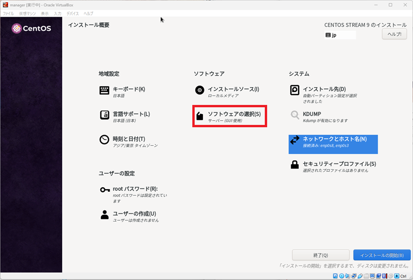The width and height of the screenshot is (413, 280).
Task: Open Installation Destination (インストール先)
Action: coord(323,94)
